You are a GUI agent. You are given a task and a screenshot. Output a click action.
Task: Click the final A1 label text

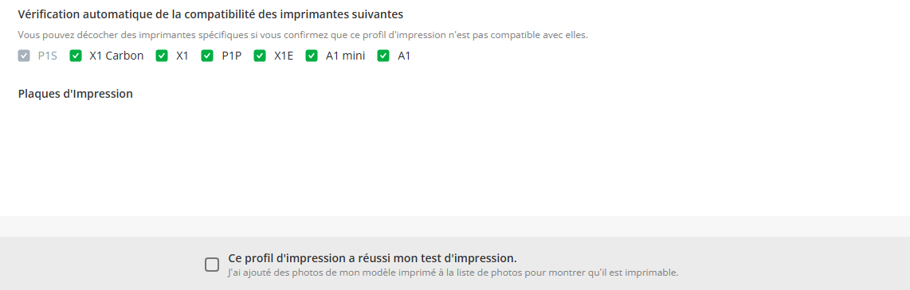click(404, 56)
